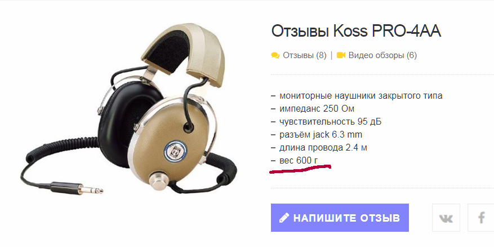Click the Koss headphones product image
494x247 pixels.
[x=128, y=108]
